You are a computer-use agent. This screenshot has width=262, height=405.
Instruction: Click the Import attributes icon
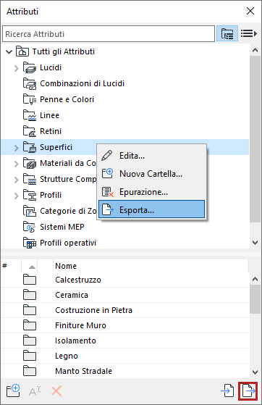227,391
